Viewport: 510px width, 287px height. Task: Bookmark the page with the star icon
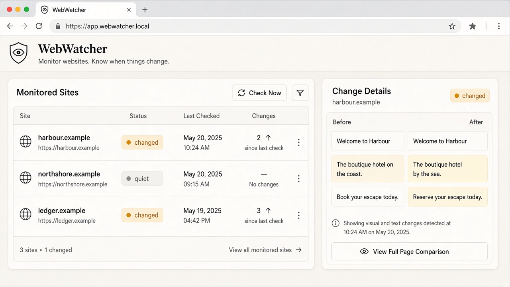[452, 26]
